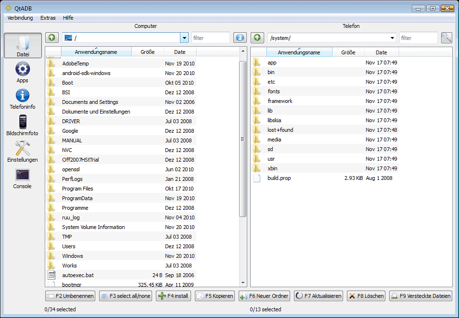
Task: Open the Extras menu
Action: [48, 18]
